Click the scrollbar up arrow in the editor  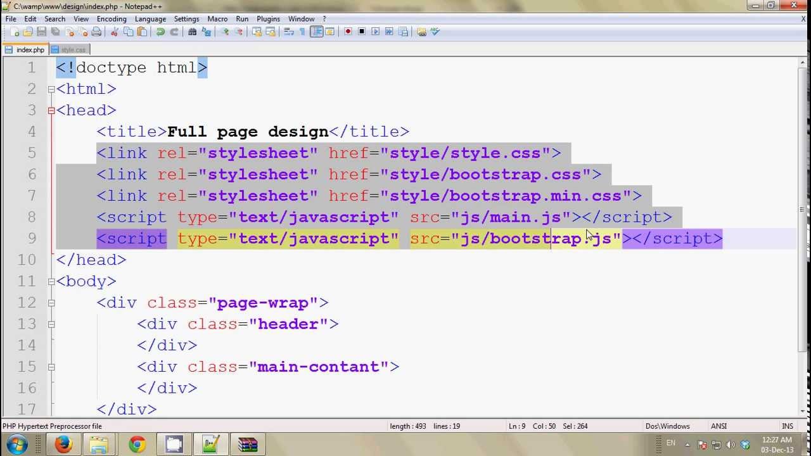[x=802, y=61]
